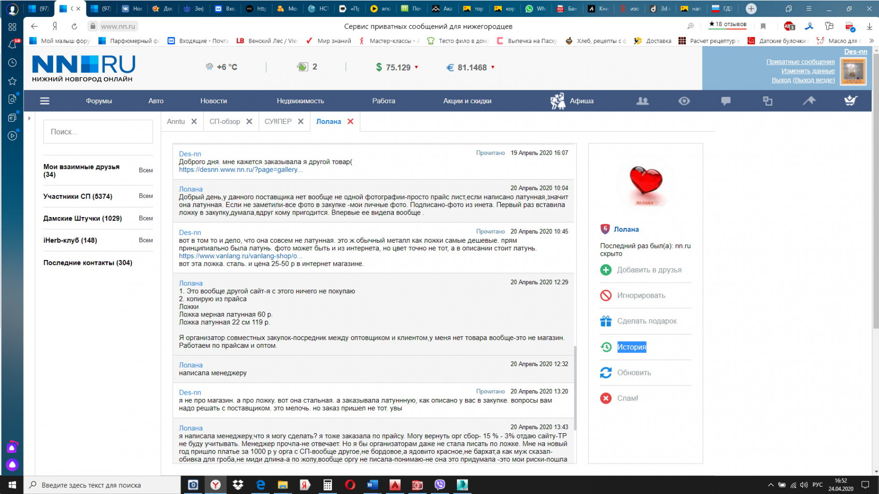Click the contacts search field
The image size is (879, 494).
[98, 132]
